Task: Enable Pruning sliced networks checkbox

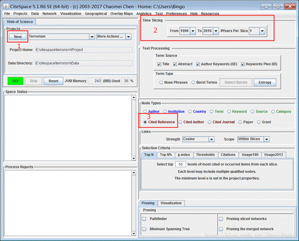Action: tap(221, 219)
